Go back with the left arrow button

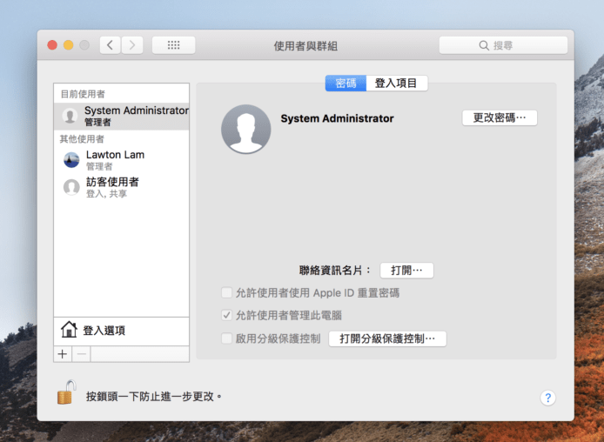(x=111, y=45)
